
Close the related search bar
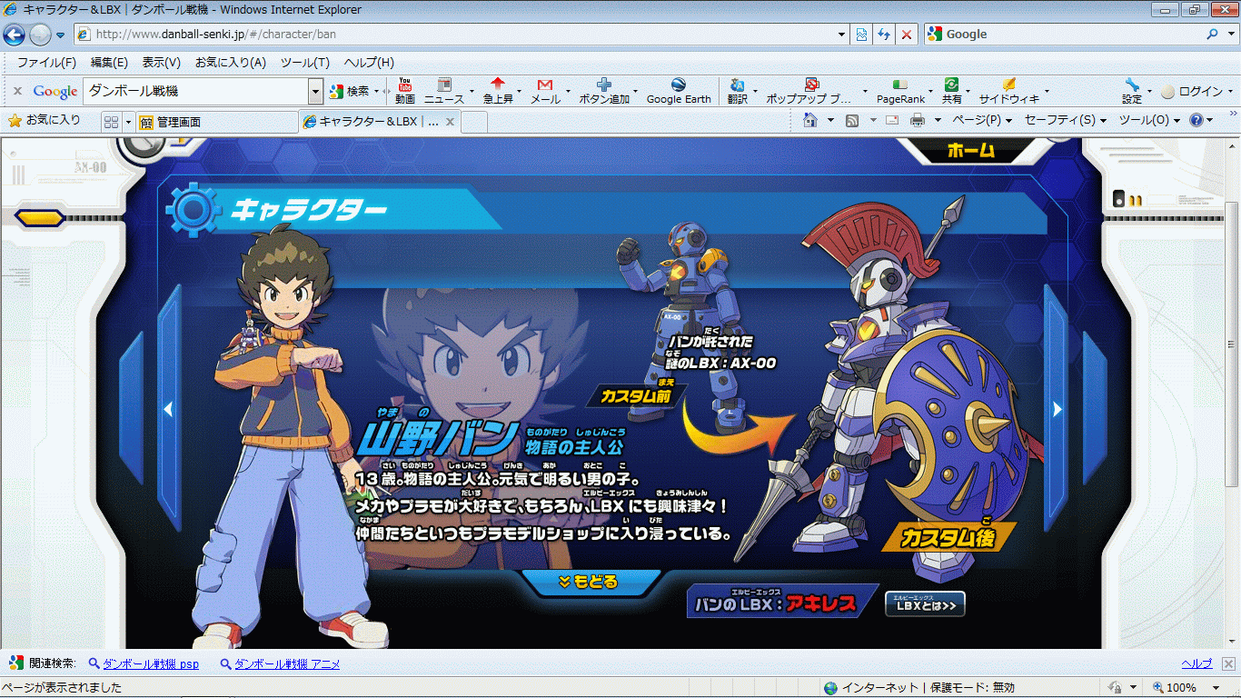(1226, 664)
